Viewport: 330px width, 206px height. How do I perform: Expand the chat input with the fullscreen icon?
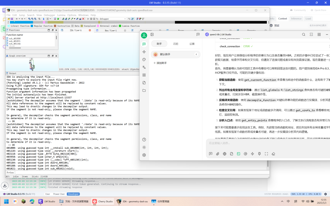click(266, 154)
